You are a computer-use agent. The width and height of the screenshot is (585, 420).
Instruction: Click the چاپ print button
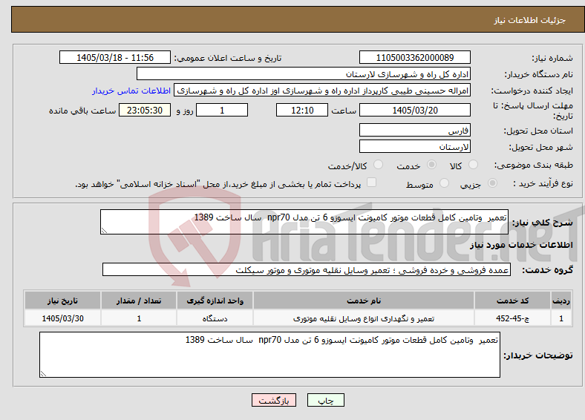[x=326, y=400]
